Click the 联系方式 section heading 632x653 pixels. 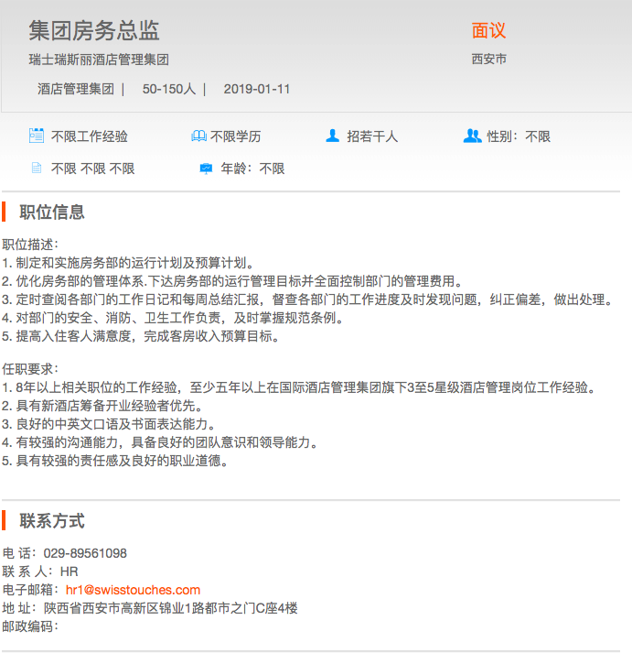(52, 521)
